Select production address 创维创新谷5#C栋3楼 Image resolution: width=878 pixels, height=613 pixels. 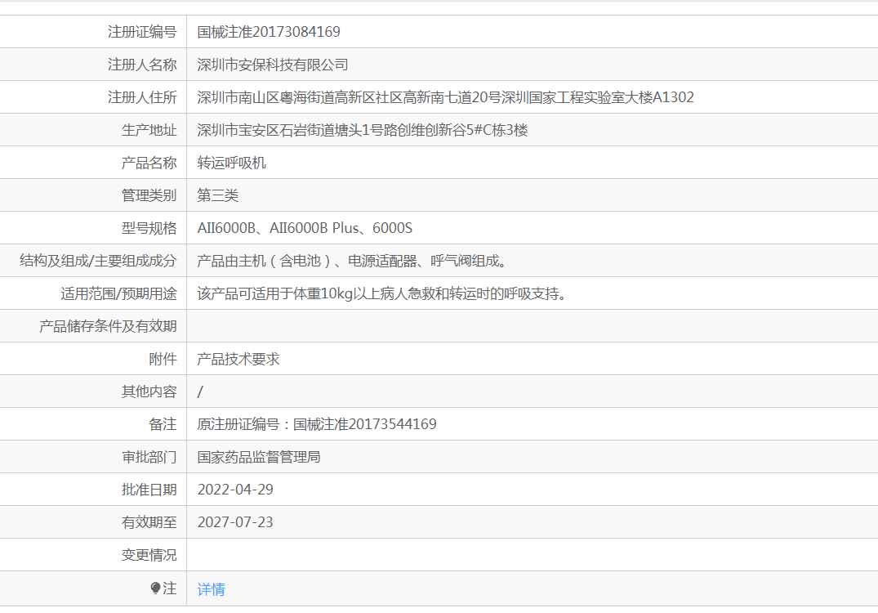click(x=363, y=130)
